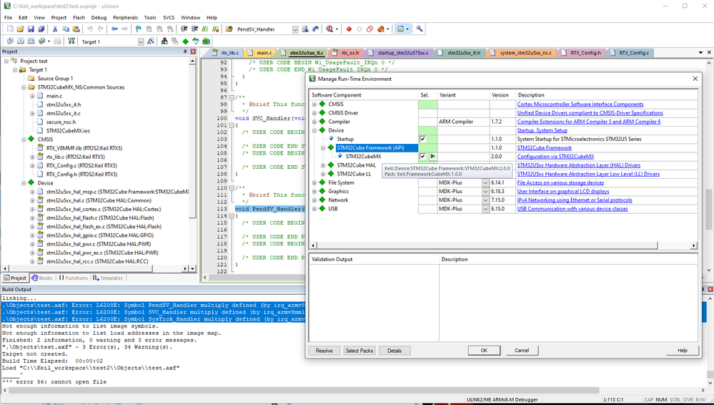The image size is (714, 405).
Task: Save the current file via toolbar icon
Action: [31, 29]
